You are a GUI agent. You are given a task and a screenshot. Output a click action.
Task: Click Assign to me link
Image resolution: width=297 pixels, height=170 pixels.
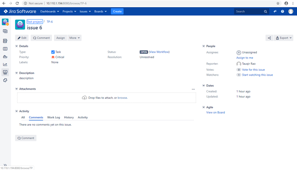(245, 58)
